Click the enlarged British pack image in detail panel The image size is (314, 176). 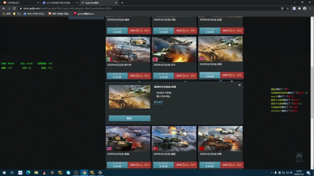(130, 97)
